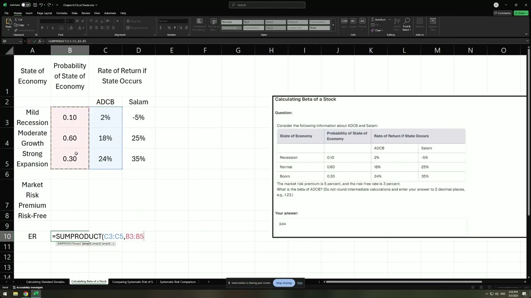Switch to the Formulas ribbon tab
531x298 pixels.
tap(62, 13)
